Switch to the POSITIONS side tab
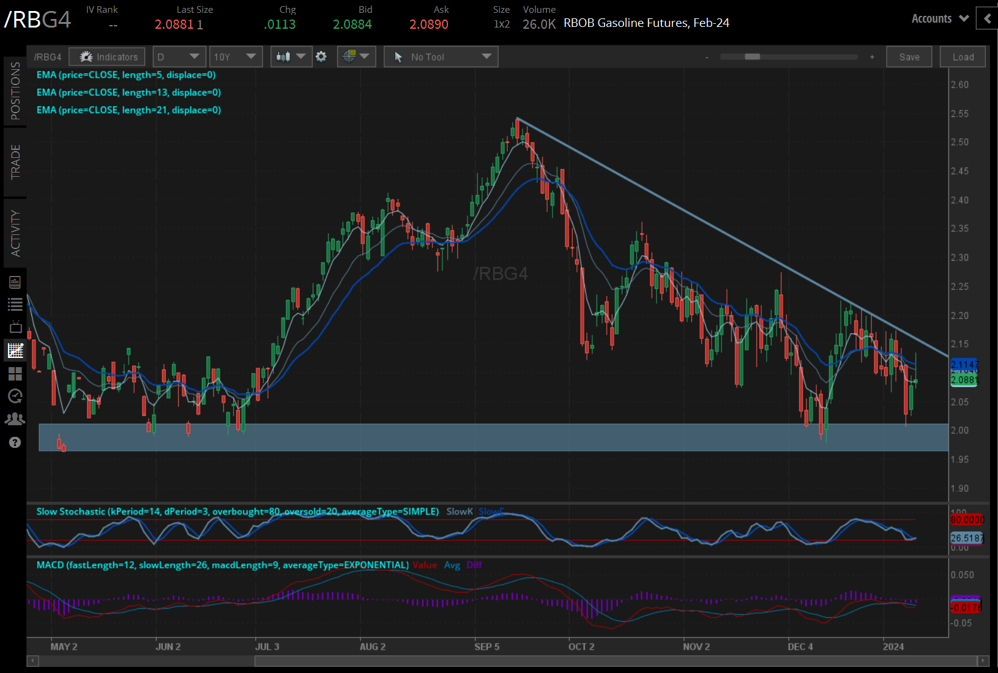The image size is (998, 673). 15,91
